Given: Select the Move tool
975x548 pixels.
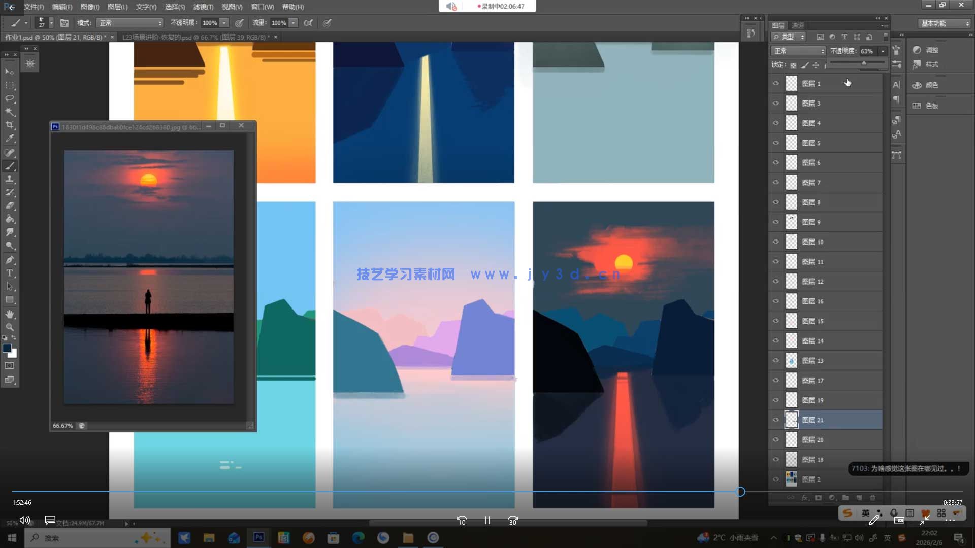Looking at the screenshot, I should pos(9,72).
